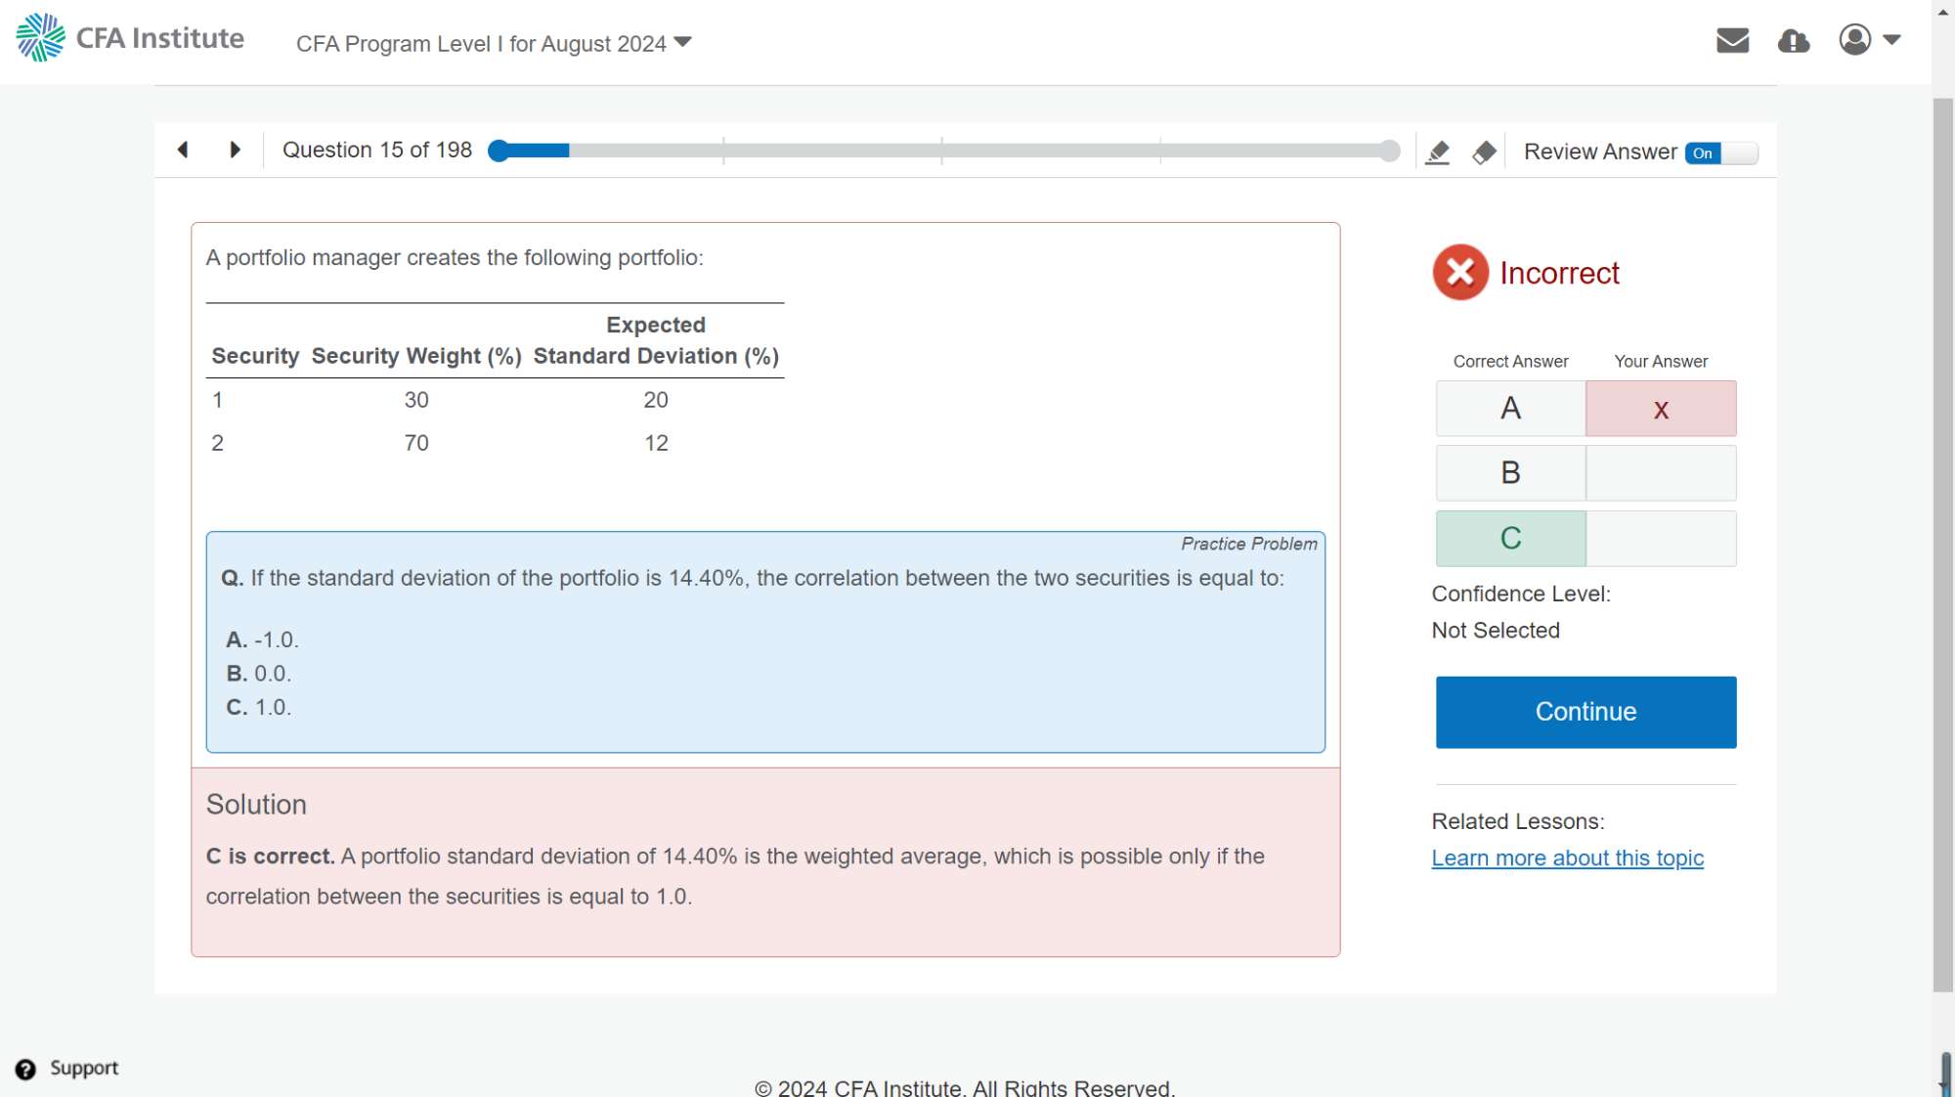The height and width of the screenshot is (1097, 1955).
Task: Click the page vertical scrollbar
Action: click(1942, 545)
